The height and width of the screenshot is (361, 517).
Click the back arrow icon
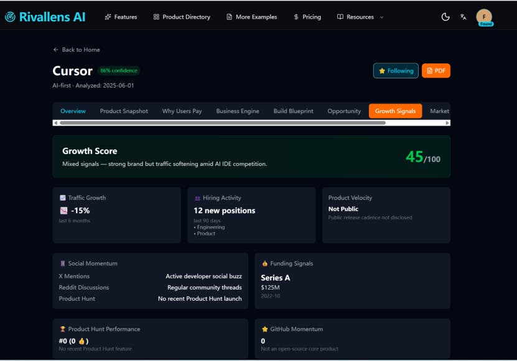[x=56, y=50]
